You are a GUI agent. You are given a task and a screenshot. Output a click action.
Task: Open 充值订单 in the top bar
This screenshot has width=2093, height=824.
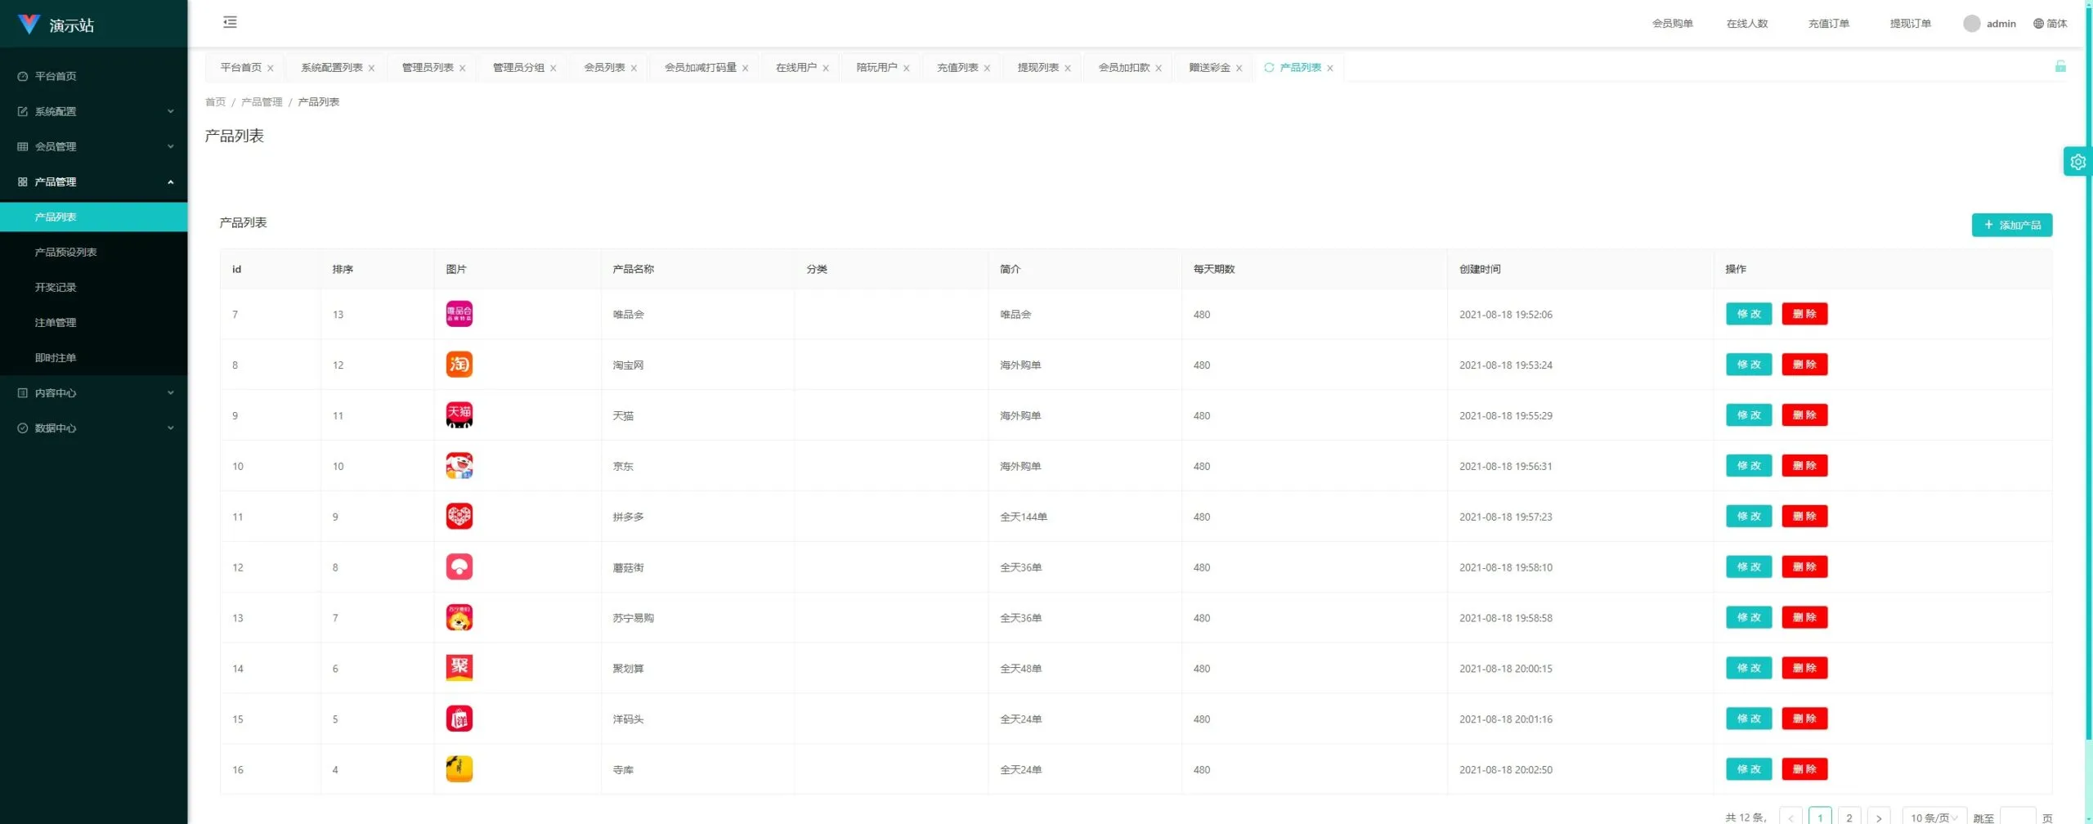[x=1828, y=24]
